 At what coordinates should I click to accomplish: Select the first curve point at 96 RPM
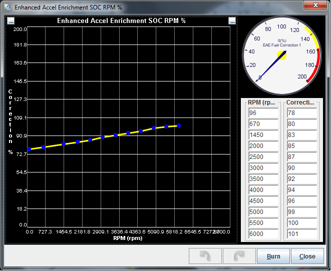pos(29,149)
